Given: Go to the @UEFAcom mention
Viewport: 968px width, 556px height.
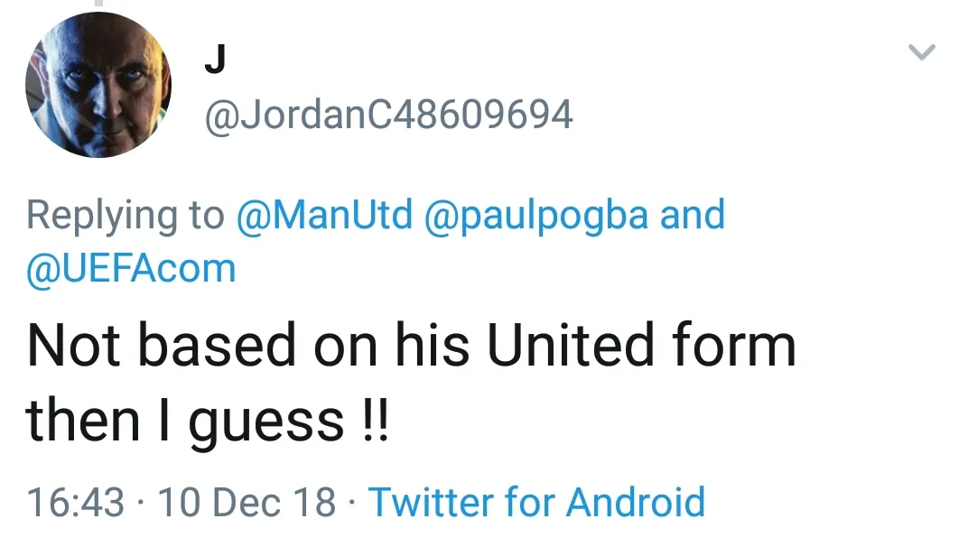Looking at the screenshot, I should coord(131,268).
